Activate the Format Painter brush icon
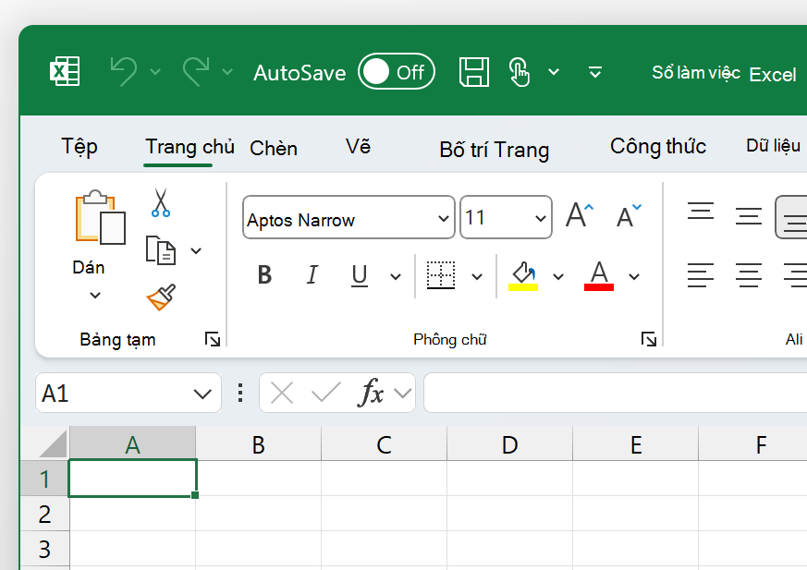 159,296
